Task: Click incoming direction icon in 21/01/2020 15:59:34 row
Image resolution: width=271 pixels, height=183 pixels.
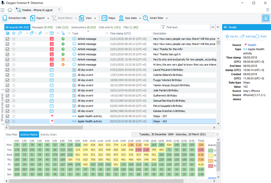Action: 63,59
